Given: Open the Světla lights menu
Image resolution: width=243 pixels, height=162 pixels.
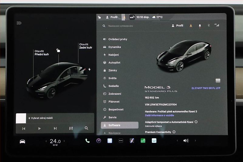Looking at the screenshot, I should coord(110,78).
